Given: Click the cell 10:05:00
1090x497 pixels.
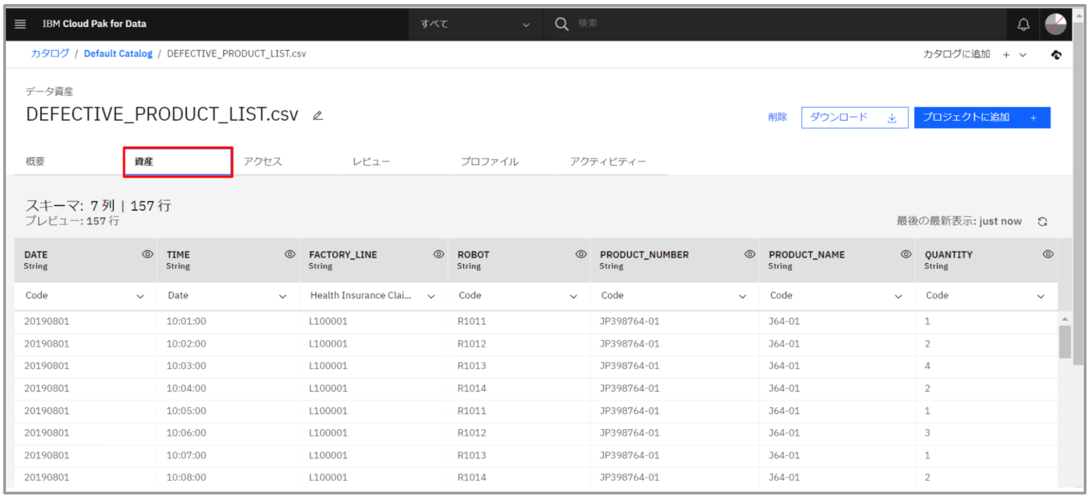Looking at the screenshot, I should (x=187, y=411).
